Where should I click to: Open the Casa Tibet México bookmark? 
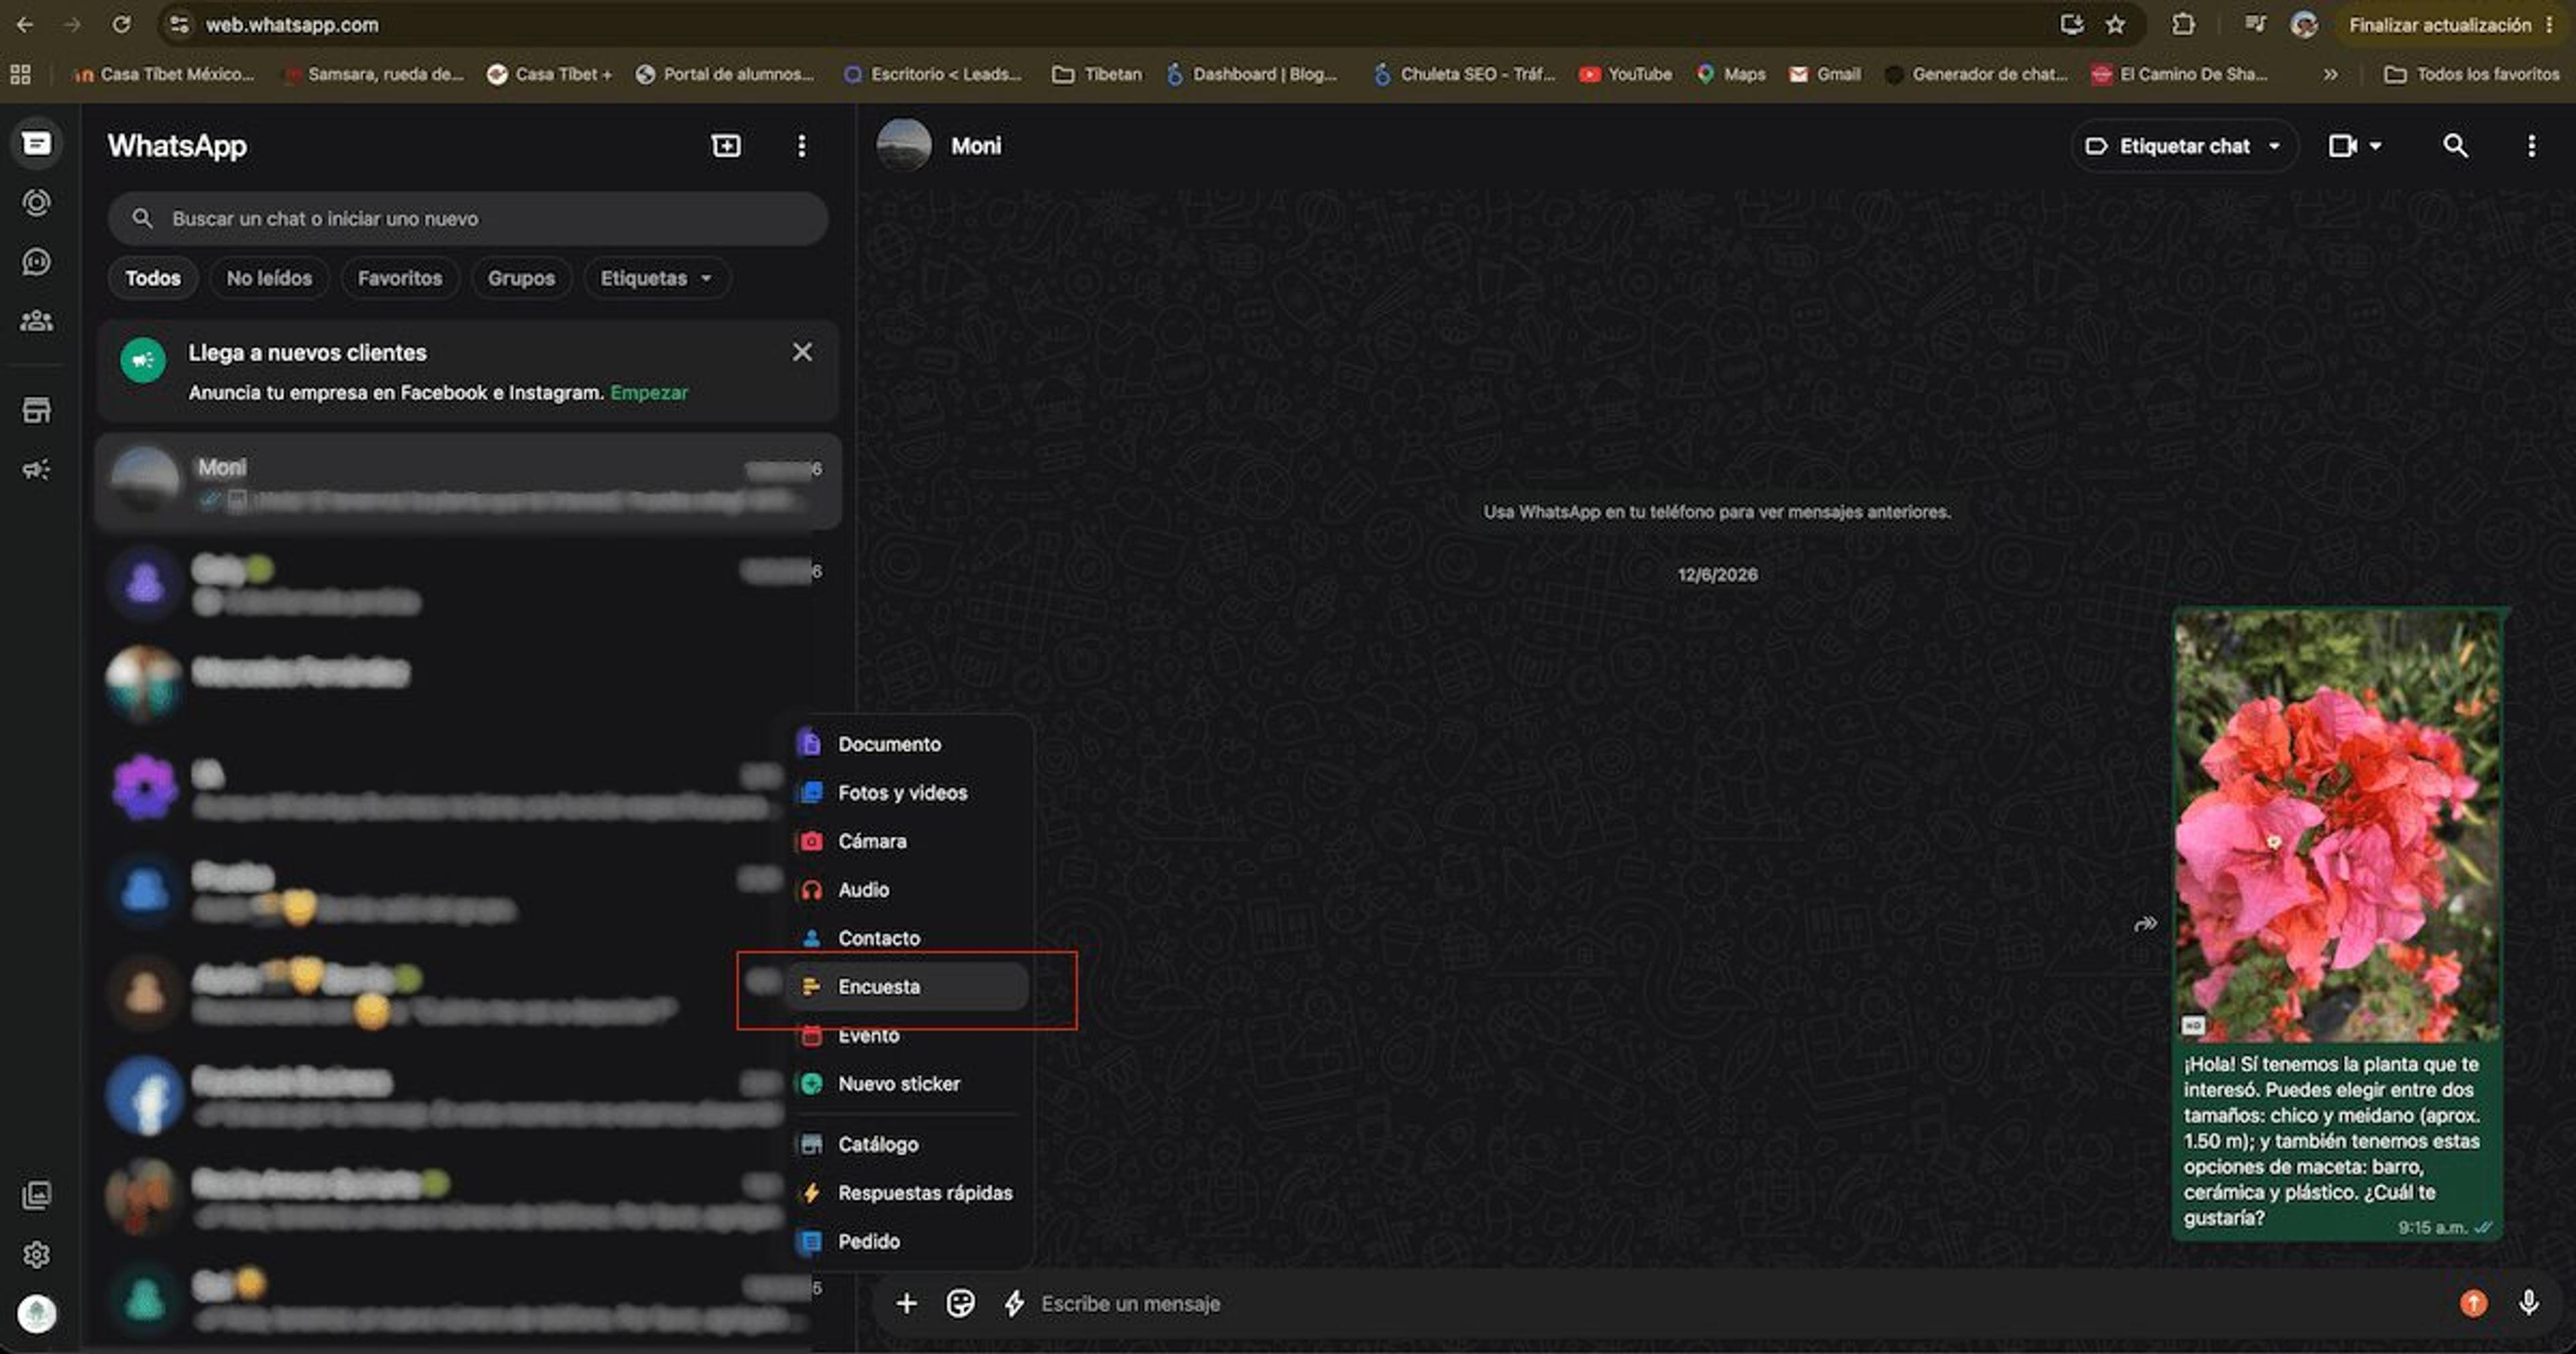[x=164, y=74]
